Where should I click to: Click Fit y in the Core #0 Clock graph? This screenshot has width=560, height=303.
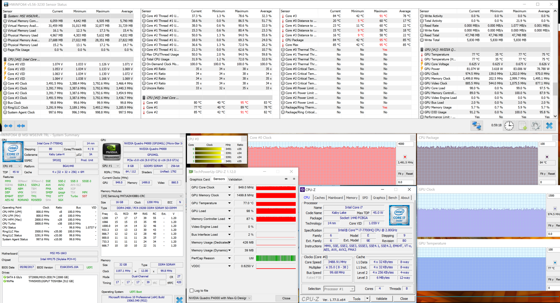pyautogui.click(x=401, y=174)
